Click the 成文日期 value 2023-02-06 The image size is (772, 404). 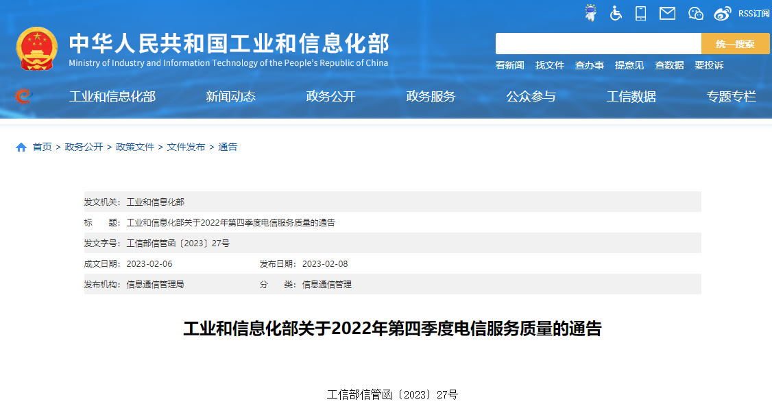[x=149, y=264]
